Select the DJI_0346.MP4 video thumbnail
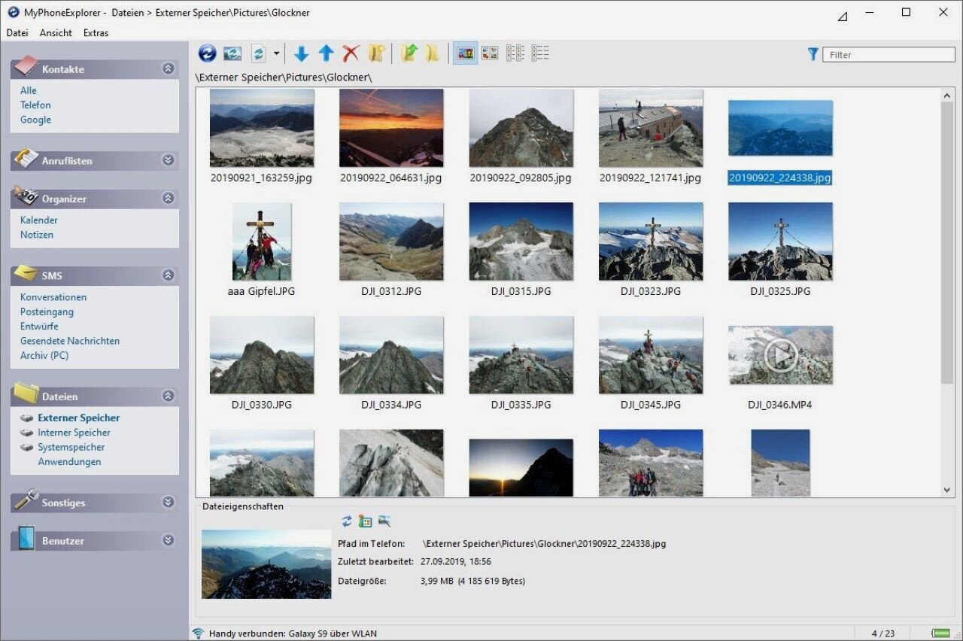This screenshot has height=641, width=963. pos(780,356)
